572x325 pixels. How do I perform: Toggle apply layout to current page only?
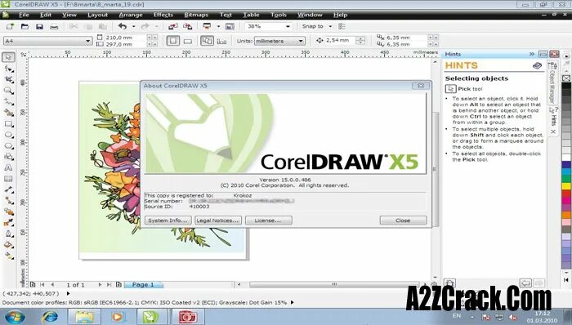221,41
